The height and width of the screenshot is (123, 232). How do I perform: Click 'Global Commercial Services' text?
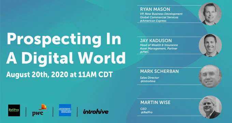coord(159,17)
